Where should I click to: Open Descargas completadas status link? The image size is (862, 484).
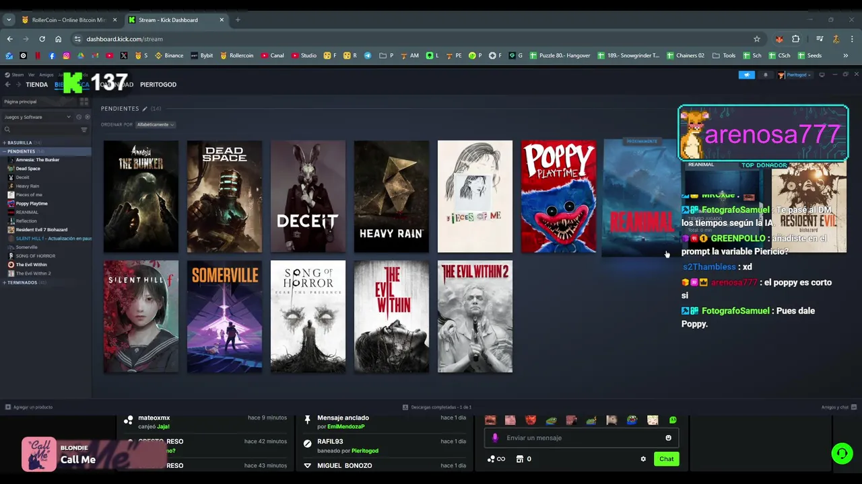[437, 407]
